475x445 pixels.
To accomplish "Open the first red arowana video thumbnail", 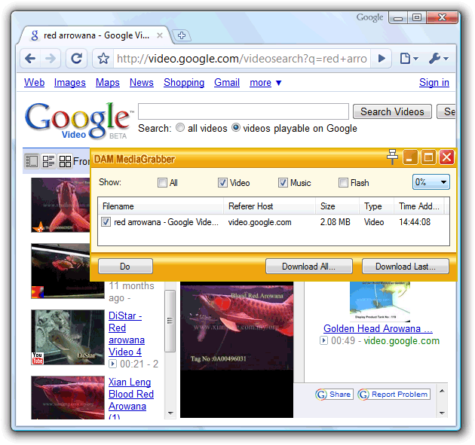I will (60, 205).
